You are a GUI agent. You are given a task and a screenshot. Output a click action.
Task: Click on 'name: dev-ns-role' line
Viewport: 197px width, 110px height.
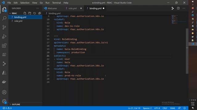68,26
